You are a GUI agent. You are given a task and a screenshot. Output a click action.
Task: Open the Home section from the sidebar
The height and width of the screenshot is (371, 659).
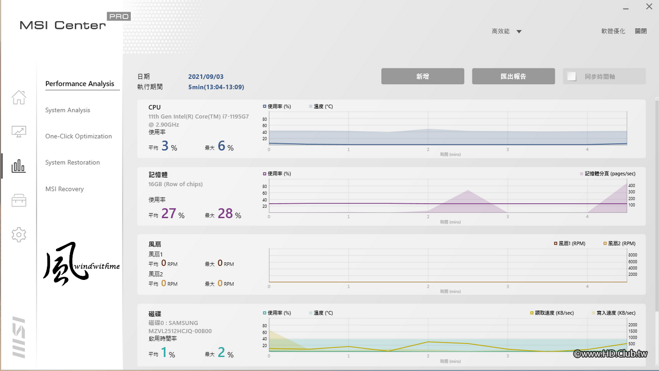pyautogui.click(x=19, y=97)
